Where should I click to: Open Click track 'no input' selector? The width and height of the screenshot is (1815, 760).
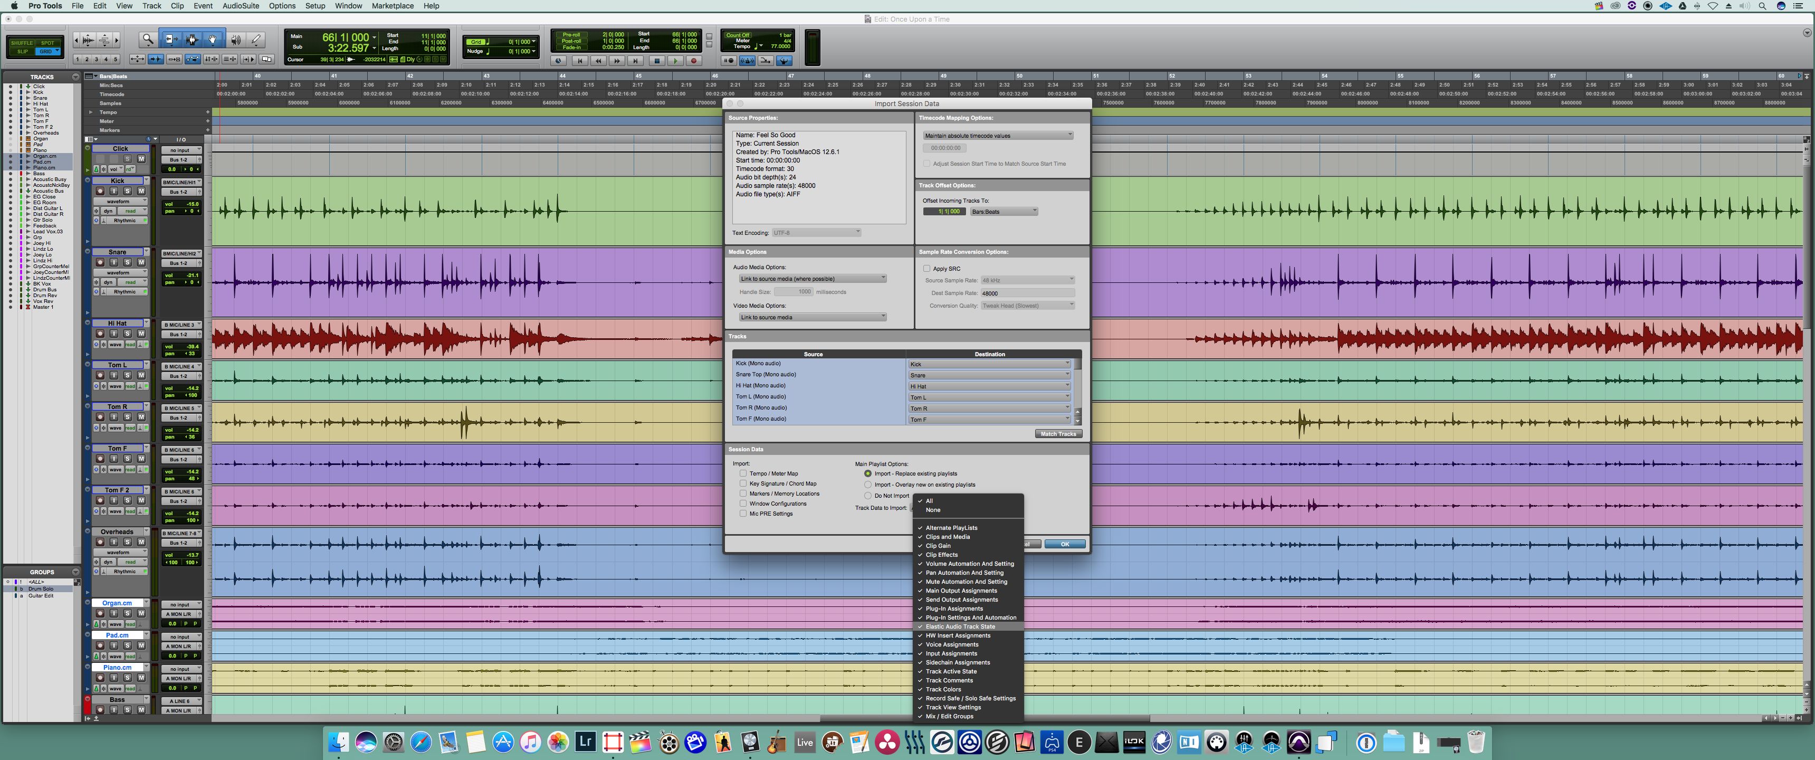click(x=182, y=150)
